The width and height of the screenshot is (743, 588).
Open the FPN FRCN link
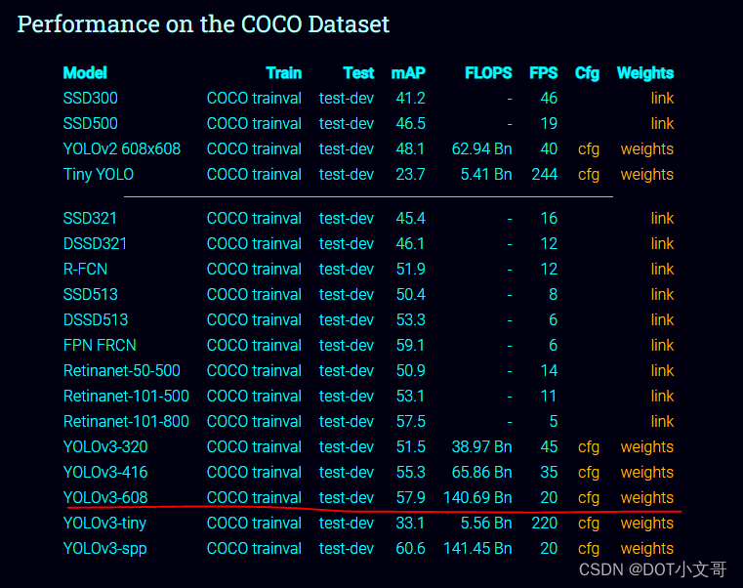662,345
